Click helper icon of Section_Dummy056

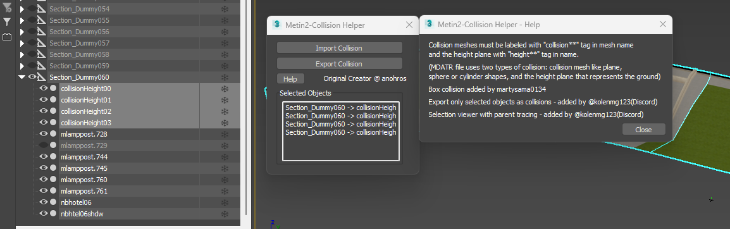coord(42,32)
